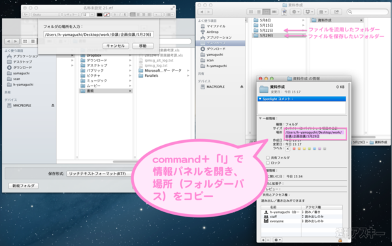Open the Dropbox toolbar menu in Finder

(x=310, y=12)
